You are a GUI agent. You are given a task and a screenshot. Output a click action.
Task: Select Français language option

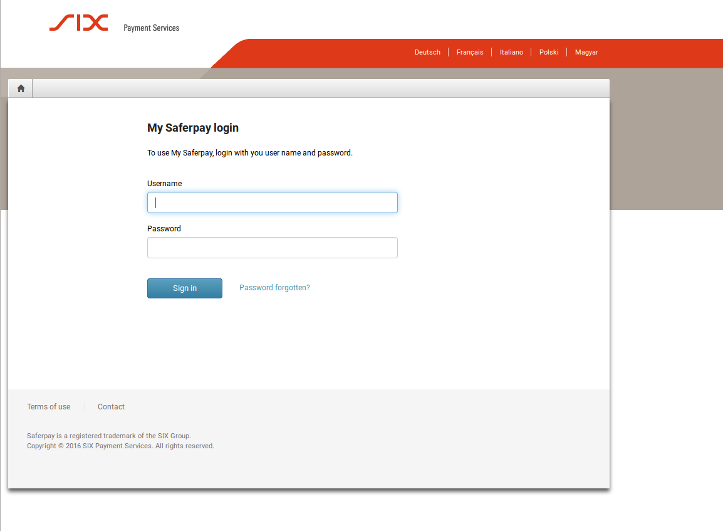coord(470,53)
